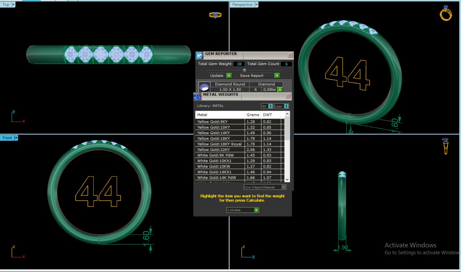Enable Use Object Materials option
The height and width of the screenshot is (272, 461).
(x=283, y=187)
